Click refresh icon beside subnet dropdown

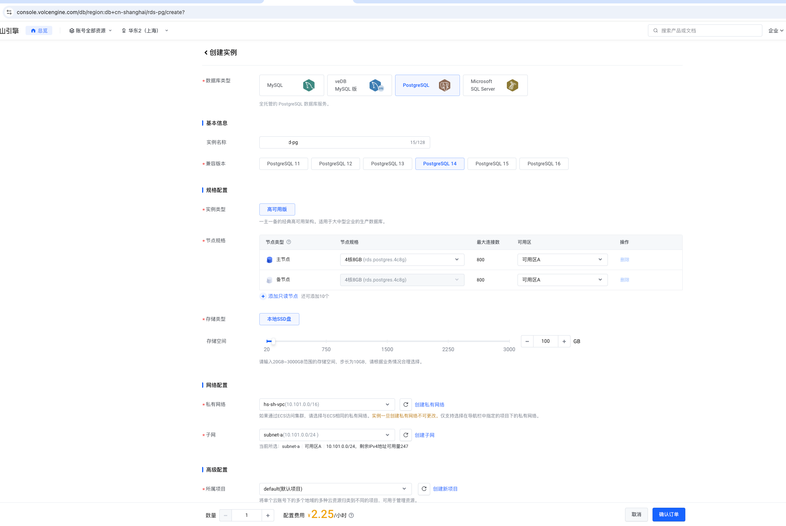[x=406, y=435]
